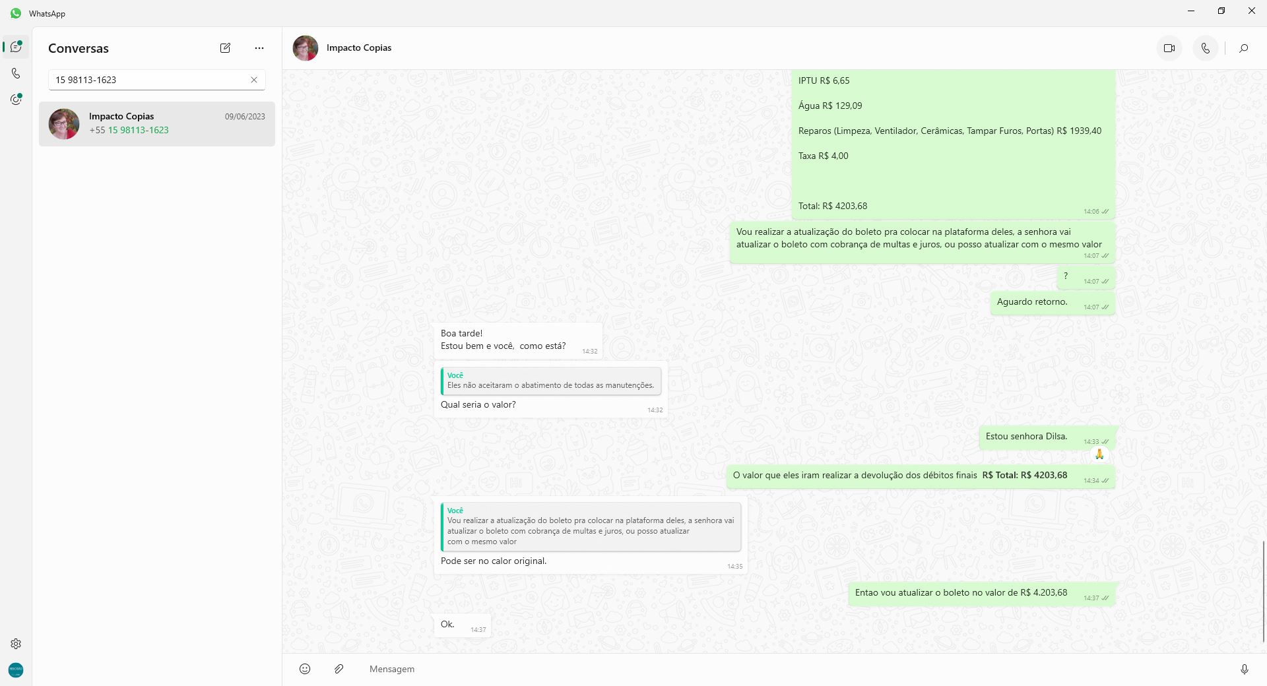The width and height of the screenshot is (1267, 686).
Task: Start a new chat
Action: coord(225,47)
